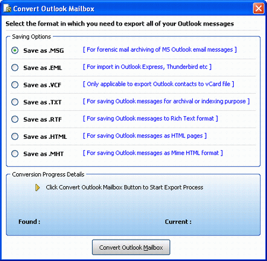Click the vCard file export description
This screenshot has width=267, height=261.
(x=158, y=84)
